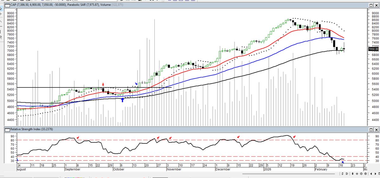Click the red RSI arrow near September 8
The width and height of the screenshot is (380, 178).
(x=78, y=137)
